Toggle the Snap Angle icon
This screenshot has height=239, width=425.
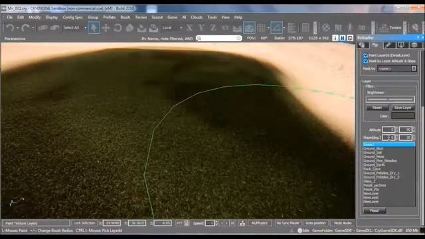[276, 28]
